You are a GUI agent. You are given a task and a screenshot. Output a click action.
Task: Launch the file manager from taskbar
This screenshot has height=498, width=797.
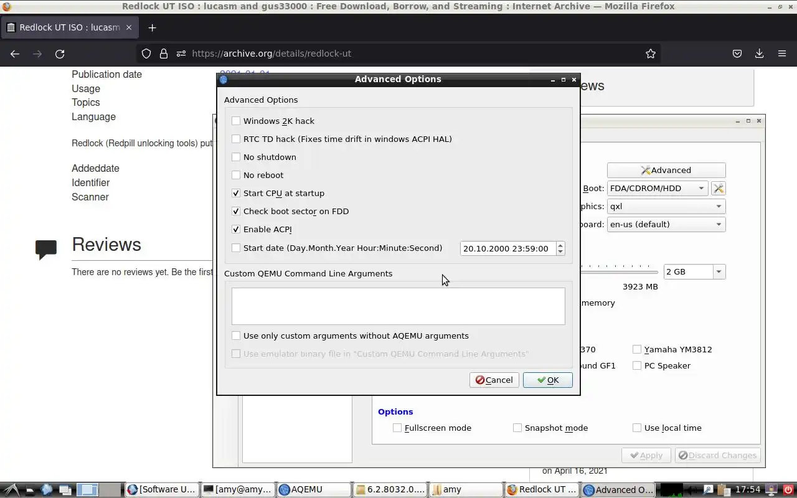pyautogui.click(x=30, y=490)
